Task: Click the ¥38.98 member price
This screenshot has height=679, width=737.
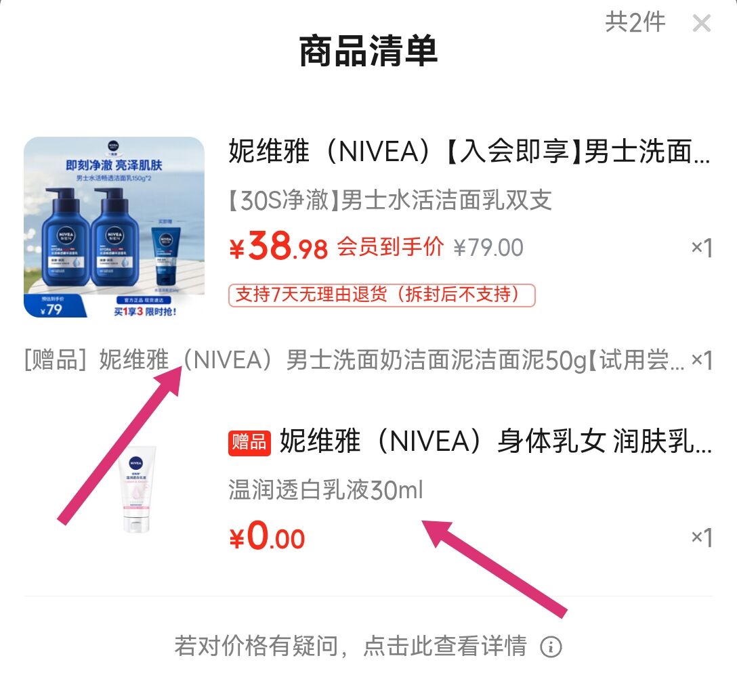Action: [278, 246]
